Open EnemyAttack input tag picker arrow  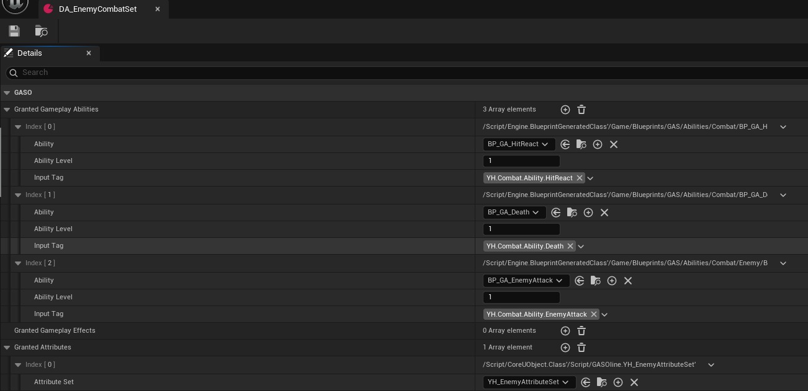pyautogui.click(x=604, y=315)
